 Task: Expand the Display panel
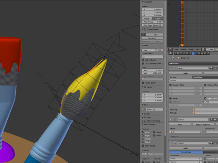(143, 114)
